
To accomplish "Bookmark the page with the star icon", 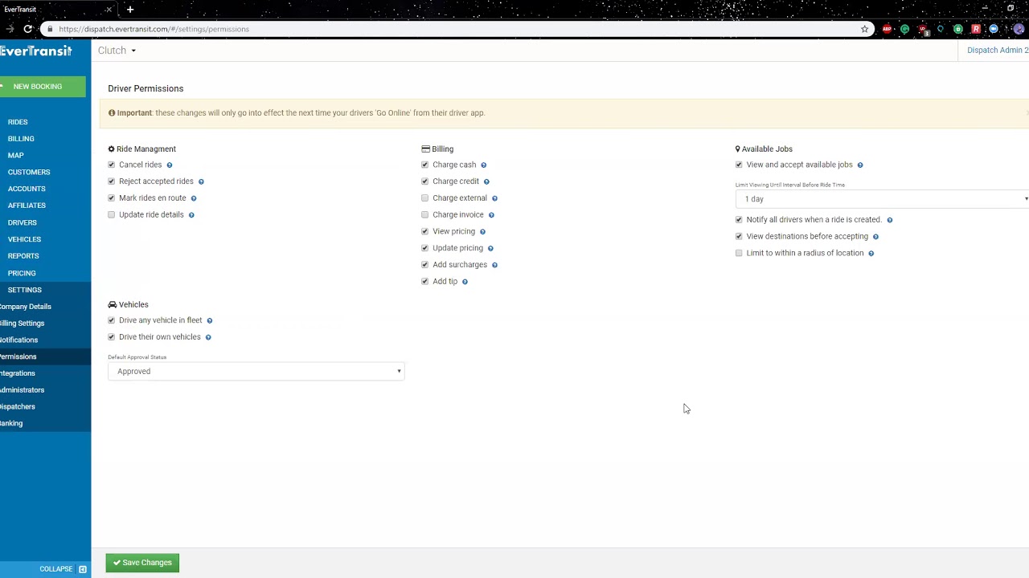I will (864, 29).
